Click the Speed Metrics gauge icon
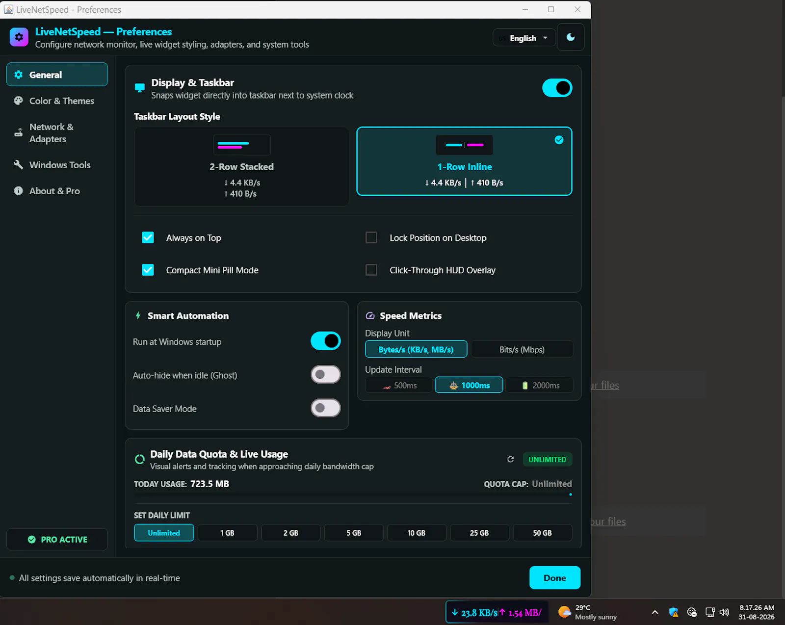The width and height of the screenshot is (785, 625). click(x=370, y=316)
